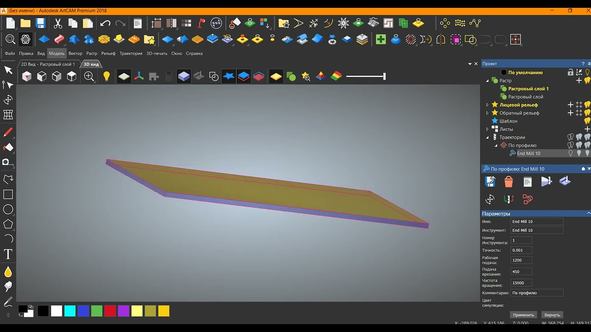591x332 pixels.
Task: Collapse the Траектории tree node
Action: tap(487, 137)
